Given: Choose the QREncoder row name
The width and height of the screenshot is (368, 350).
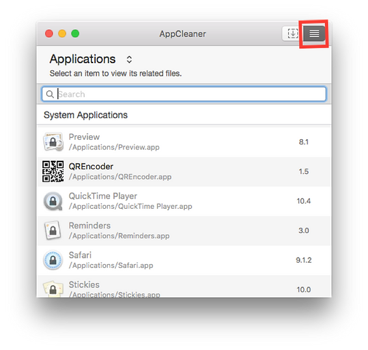Looking at the screenshot, I should 91,167.
